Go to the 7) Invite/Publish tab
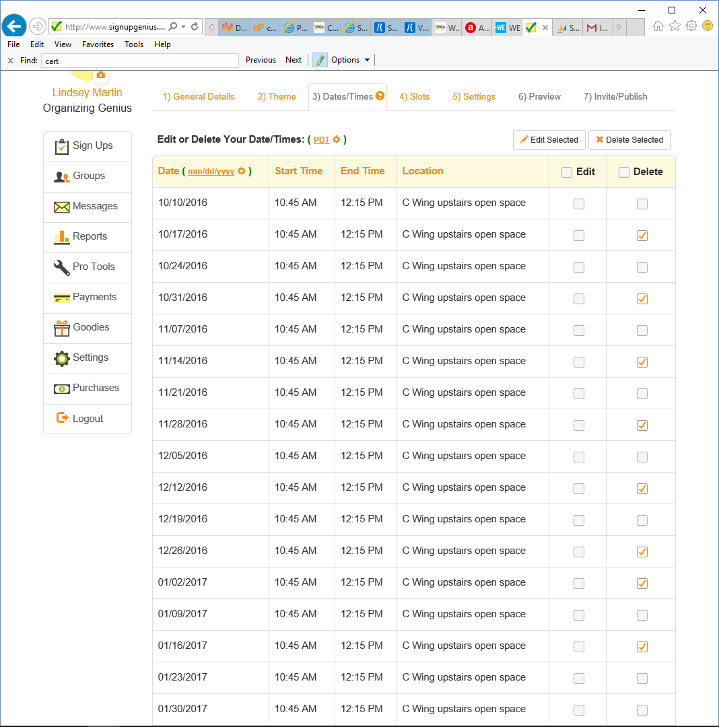The width and height of the screenshot is (719, 727). [615, 96]
